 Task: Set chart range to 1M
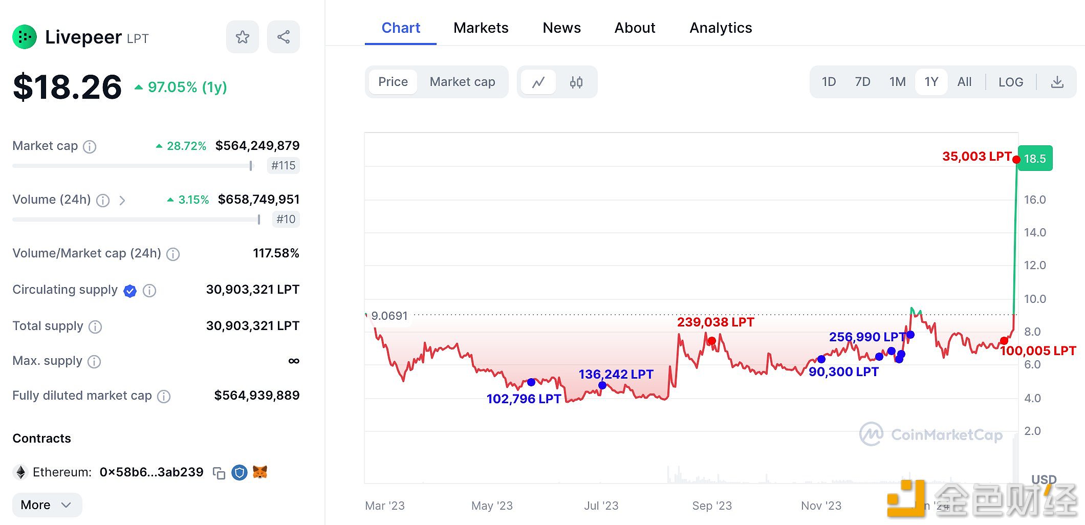pyautogui.click(x=897, y=82)
